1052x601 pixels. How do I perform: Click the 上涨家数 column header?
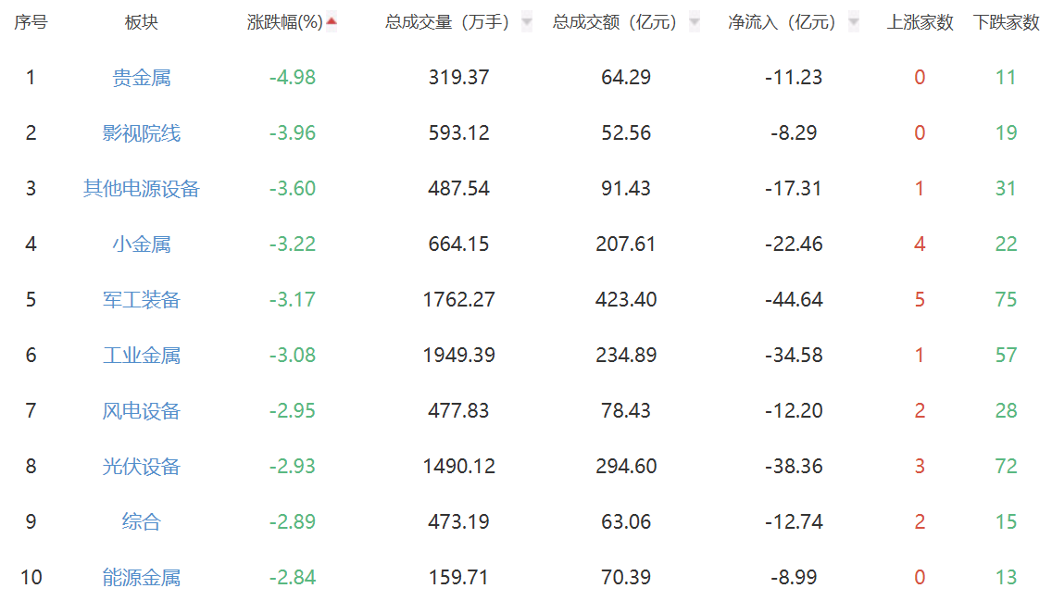(920, 22)
